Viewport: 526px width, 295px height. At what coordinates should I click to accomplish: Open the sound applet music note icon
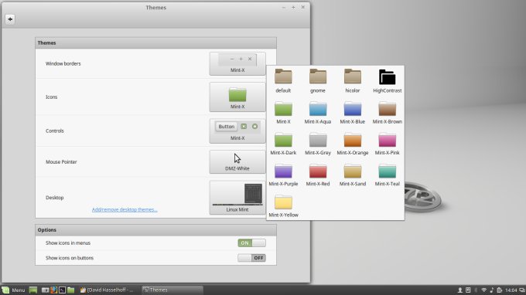(x=492, y=290)
